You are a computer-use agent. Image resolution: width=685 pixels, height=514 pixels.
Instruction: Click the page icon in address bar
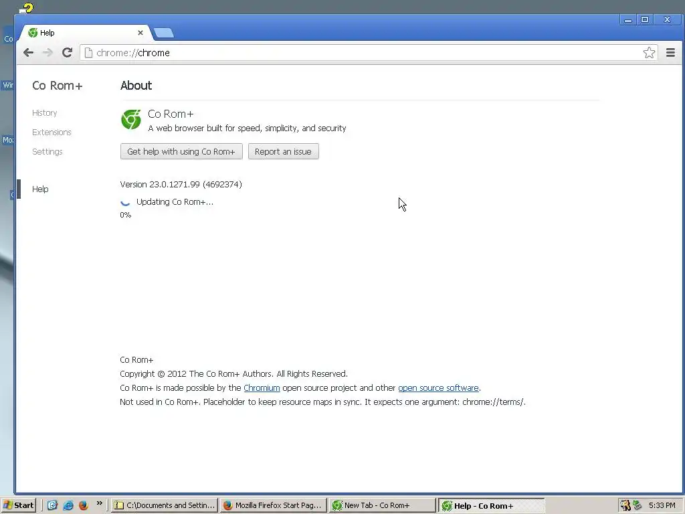pos(88,53)
